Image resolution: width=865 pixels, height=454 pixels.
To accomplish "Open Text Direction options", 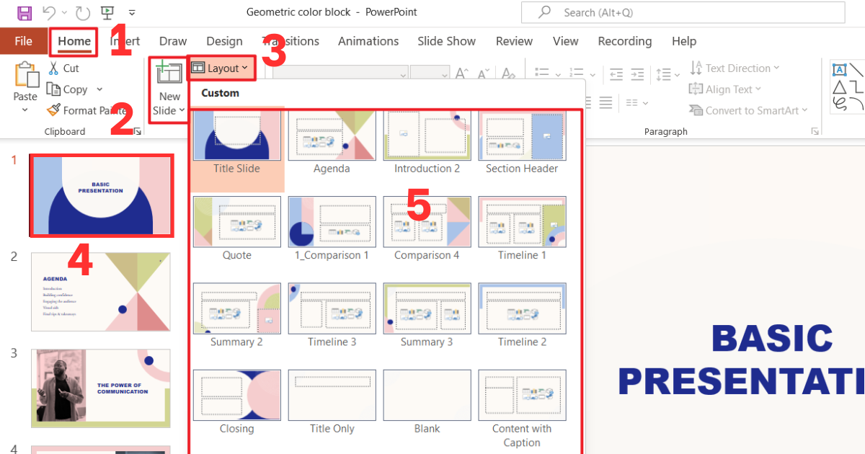I will click(x=735, y=67).
